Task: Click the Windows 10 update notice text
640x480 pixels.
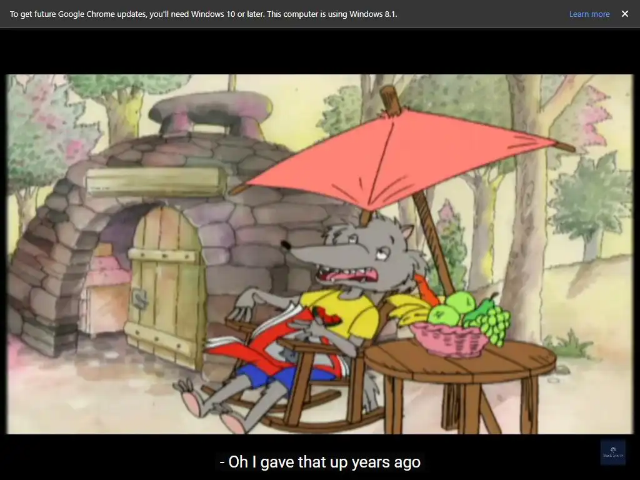Action: tap(203, 14)
